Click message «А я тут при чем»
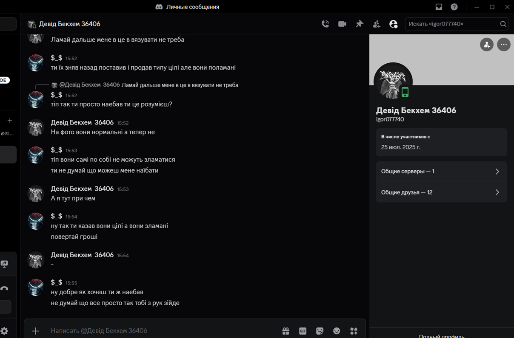This screenshot has width=514, height=338. tap(73, 198)
